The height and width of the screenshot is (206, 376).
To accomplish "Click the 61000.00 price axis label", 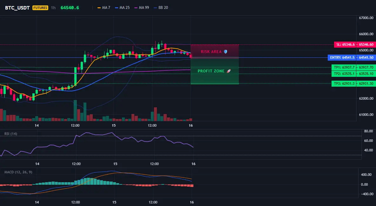I will pos(366,115).
